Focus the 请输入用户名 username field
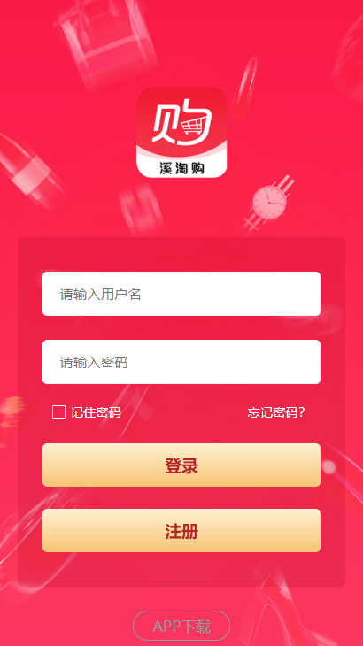Viewport: 363px width, 646px height. (x=181, y=294)
